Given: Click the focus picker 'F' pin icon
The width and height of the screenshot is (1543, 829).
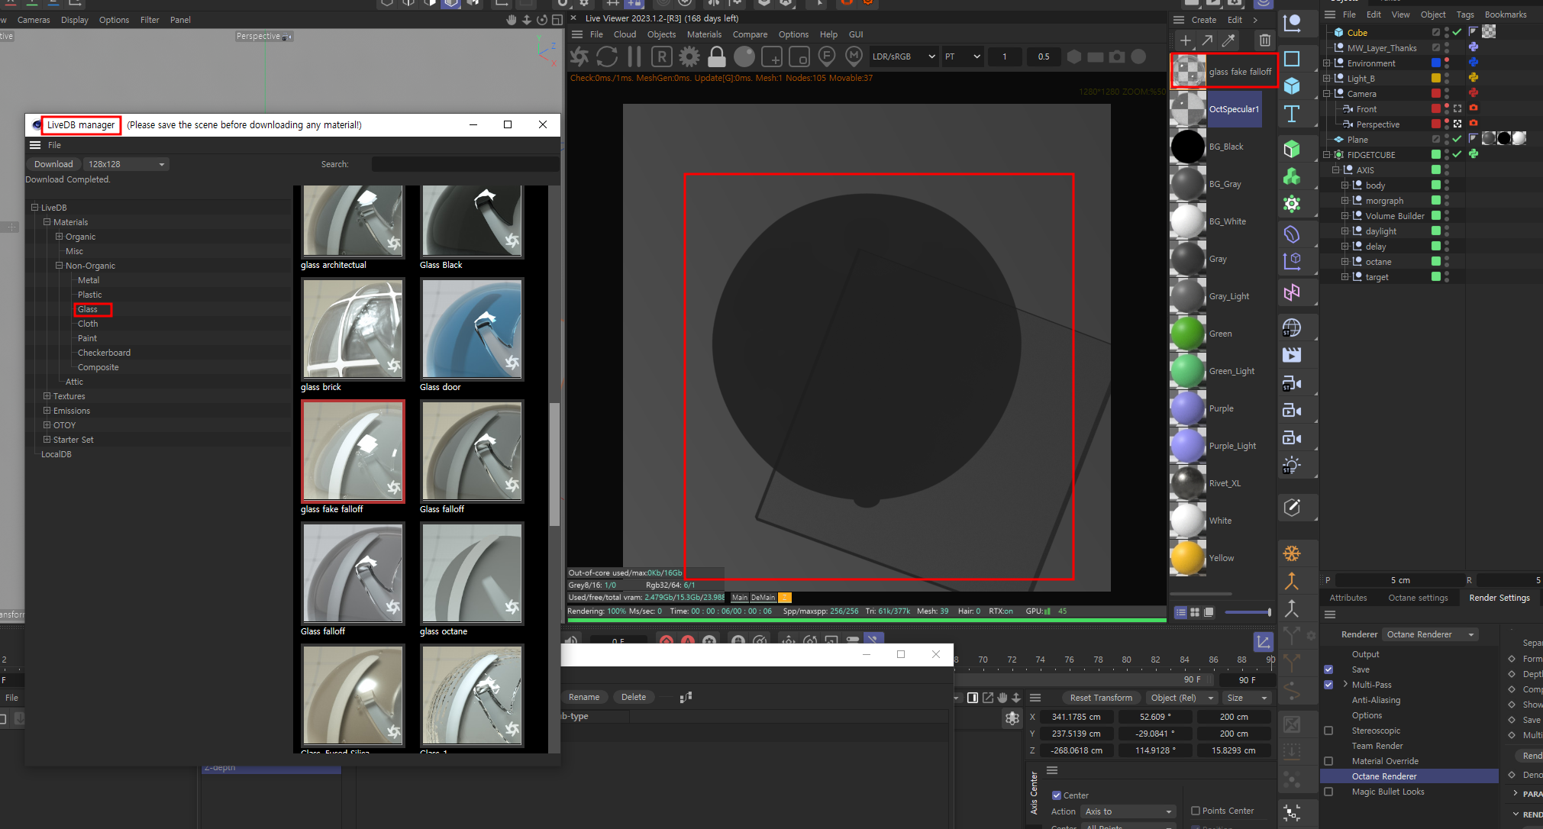Looking at the screenshot, I should [x=827, y=56].
